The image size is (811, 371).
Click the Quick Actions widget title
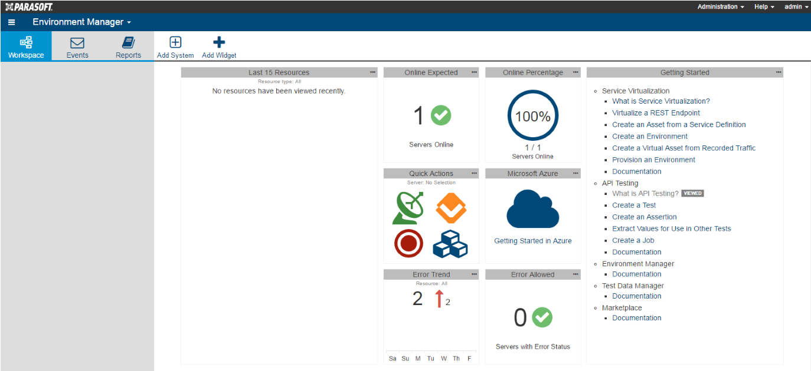(431, 174)
